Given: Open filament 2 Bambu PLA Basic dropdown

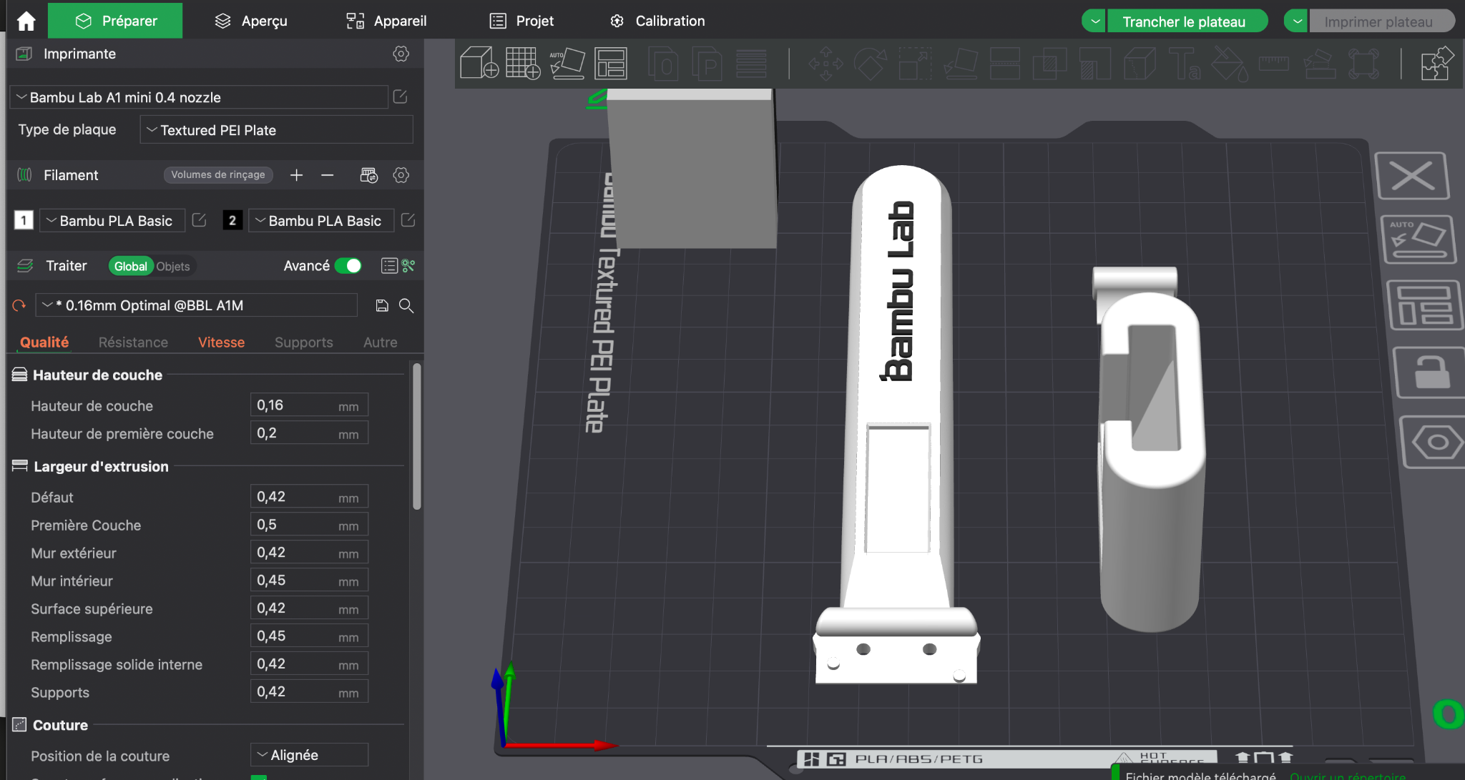Looking at the screenshot, I should coord(321,220).
